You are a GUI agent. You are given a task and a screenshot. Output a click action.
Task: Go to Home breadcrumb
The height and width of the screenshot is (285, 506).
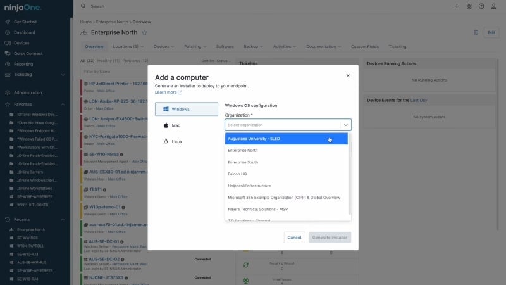tap(85, 22)
